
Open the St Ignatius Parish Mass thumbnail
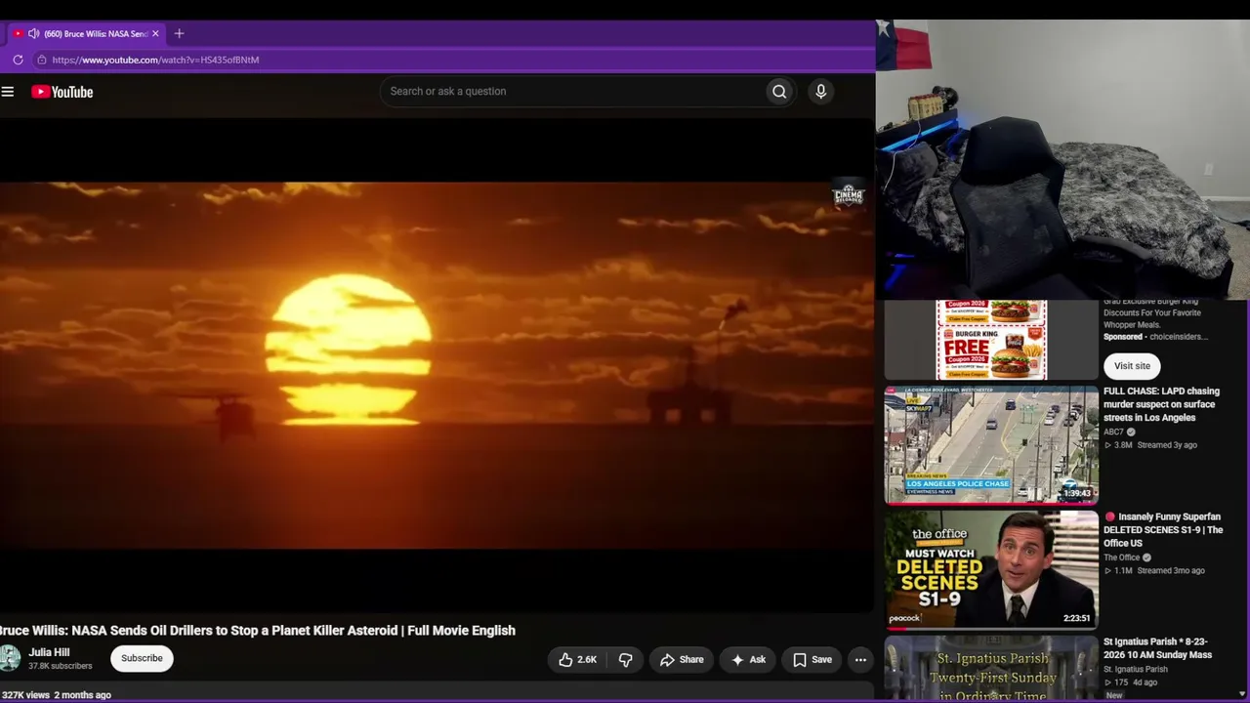(x=991, y=669)
